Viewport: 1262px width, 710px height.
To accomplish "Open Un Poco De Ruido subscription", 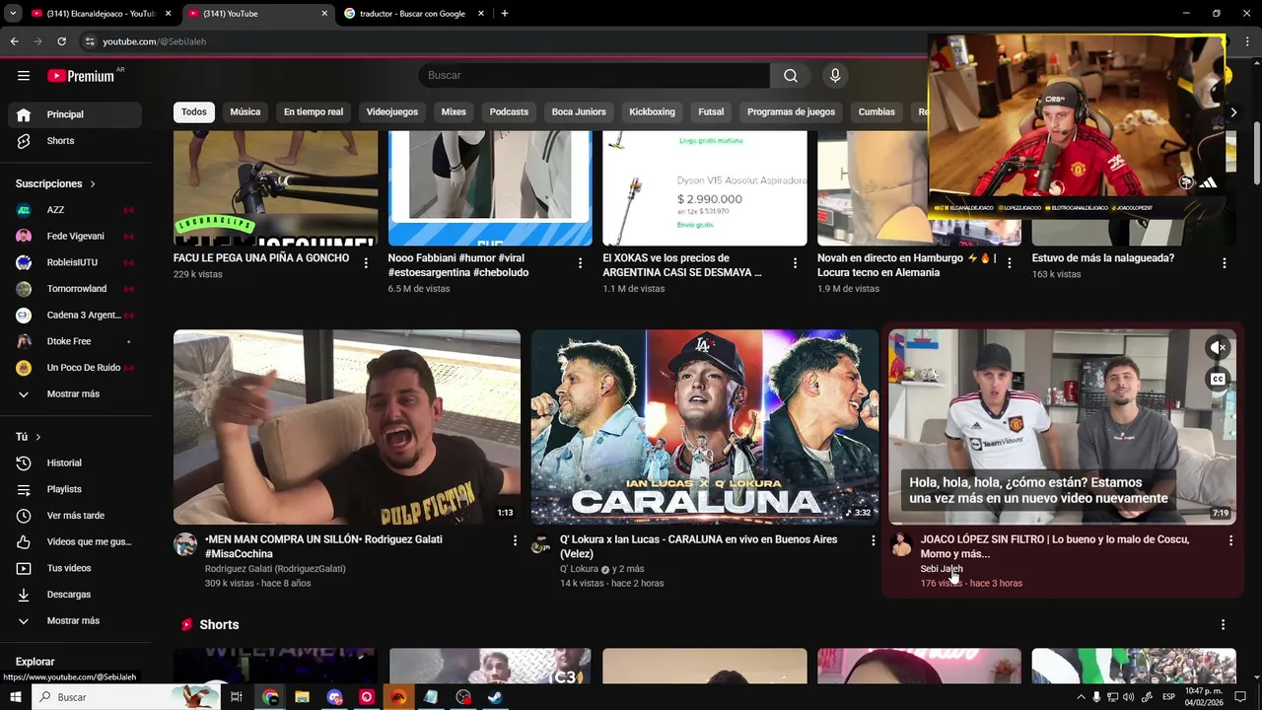I will pos(75,368).
